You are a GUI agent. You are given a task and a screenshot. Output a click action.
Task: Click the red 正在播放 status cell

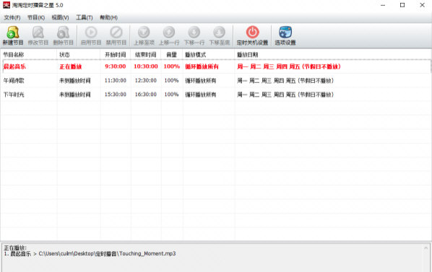coord(71,66)
